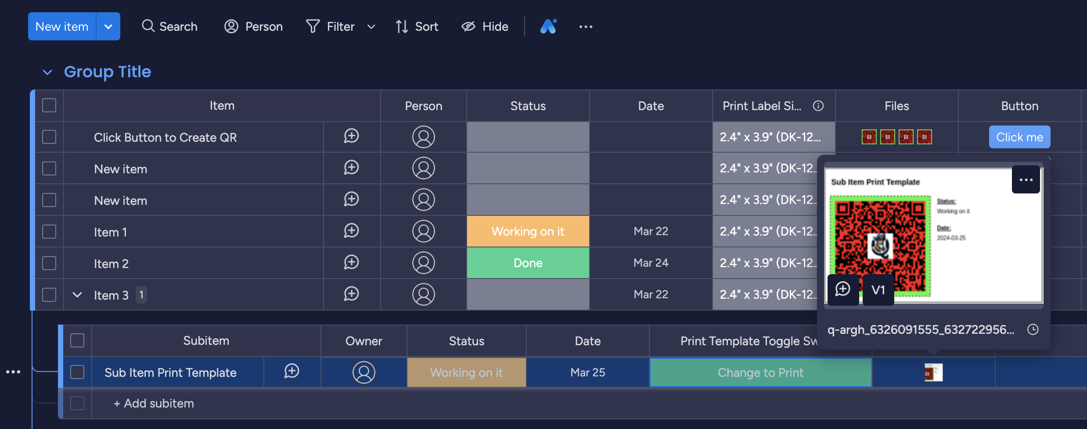
Task: Click the V1 version badge
Action: tap(878, 290)
